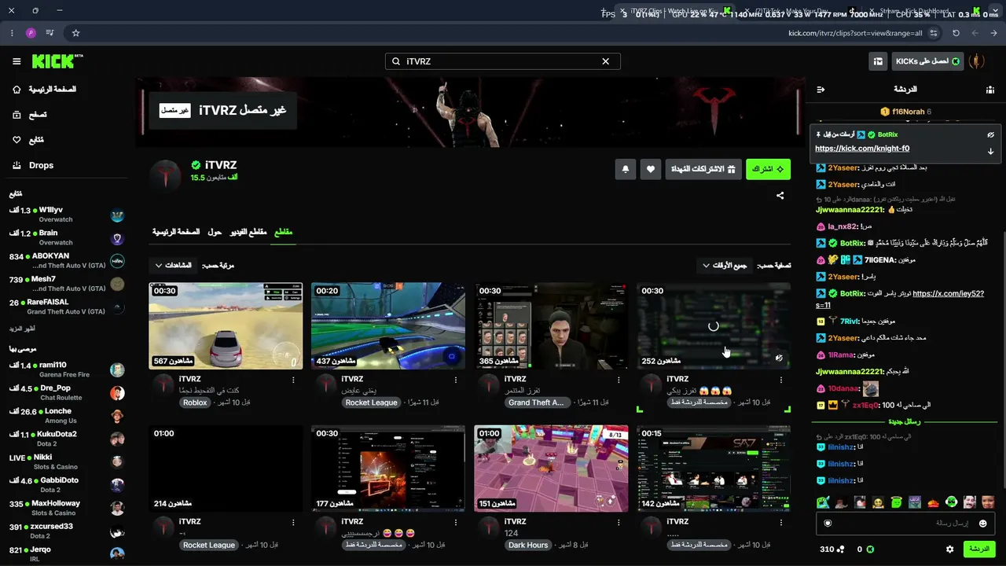Open options menu for 252-views clip
This screenshot has height=566, width=1006.
pos(781,380)
